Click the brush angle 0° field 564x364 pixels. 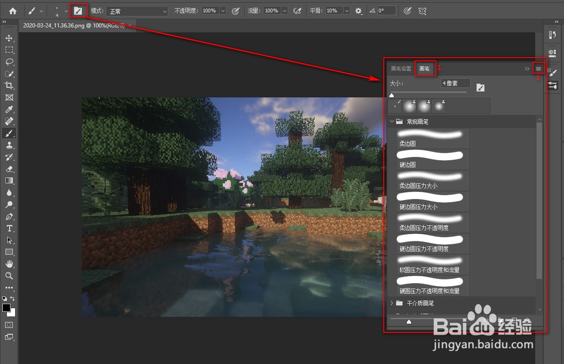pos(387,11)
